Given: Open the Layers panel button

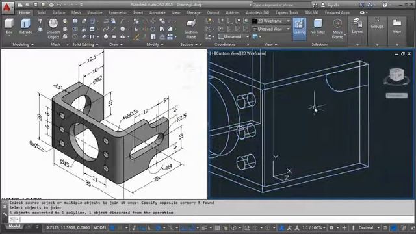Looking at the screenshot, I should point(357,26).
